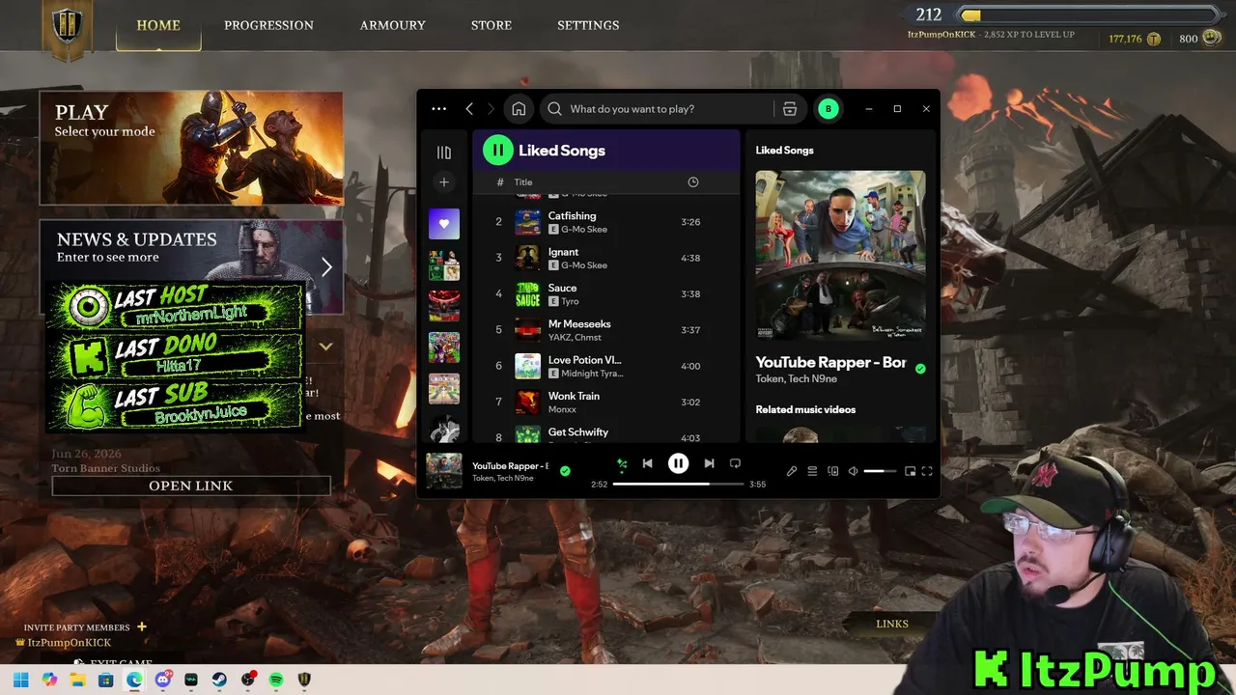Viewport: 1236px width, 695px height.
Task: Sort tracks by the duration clock icon
Action: coord(692,182)
